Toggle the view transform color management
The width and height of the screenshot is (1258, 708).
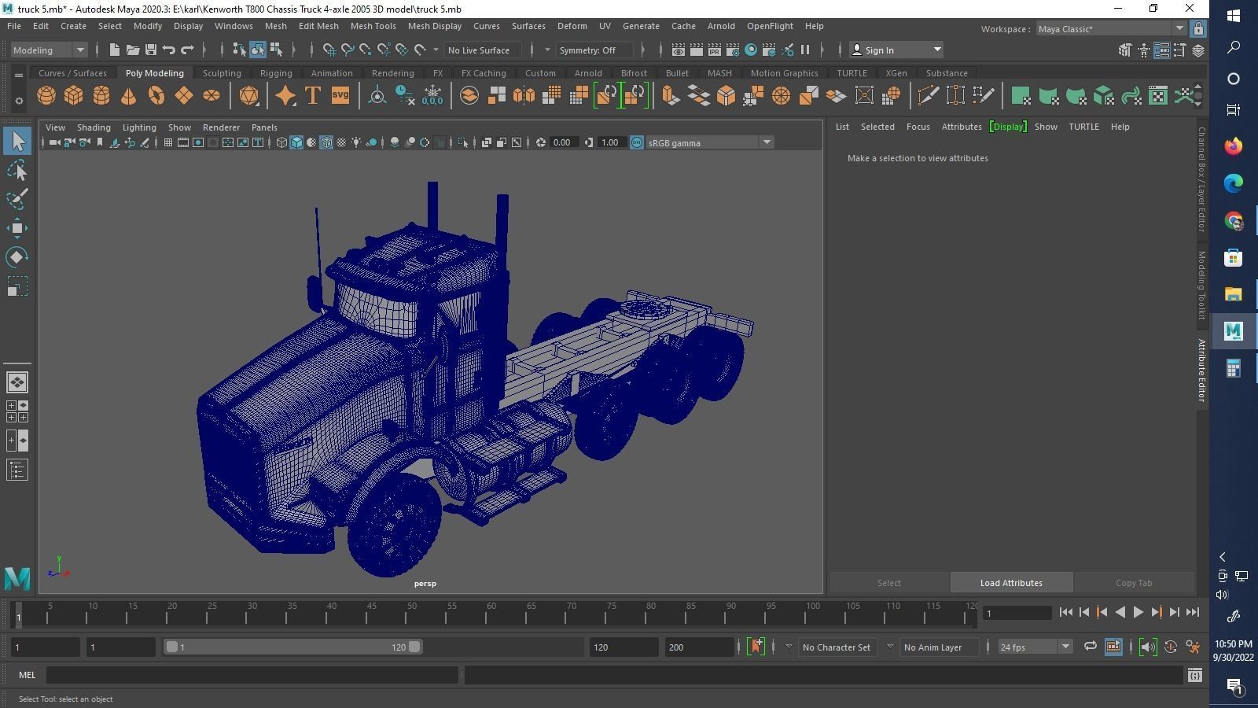point(637,142)
